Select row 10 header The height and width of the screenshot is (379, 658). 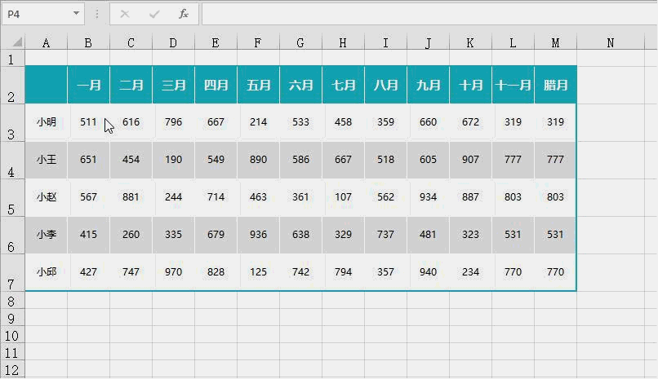pyautogui.click(x=11, y=336)
